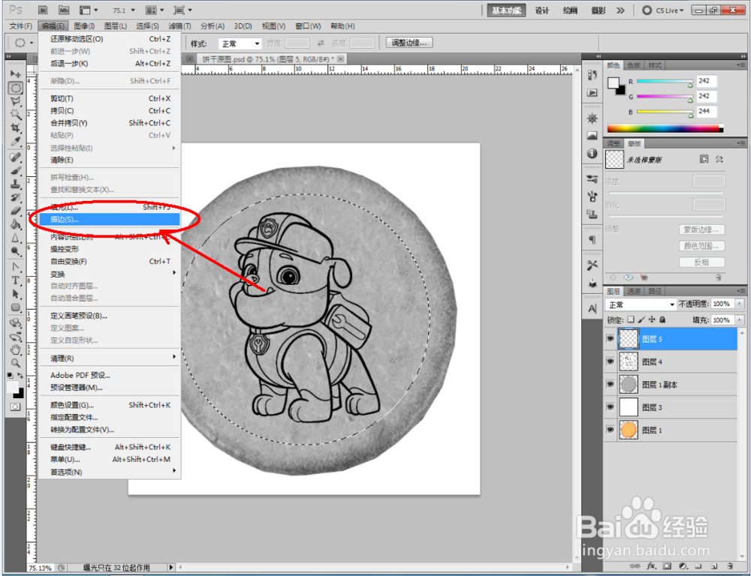Select the Clone Stamp tool
Viewport: 751px width, 576px height.
15,184
